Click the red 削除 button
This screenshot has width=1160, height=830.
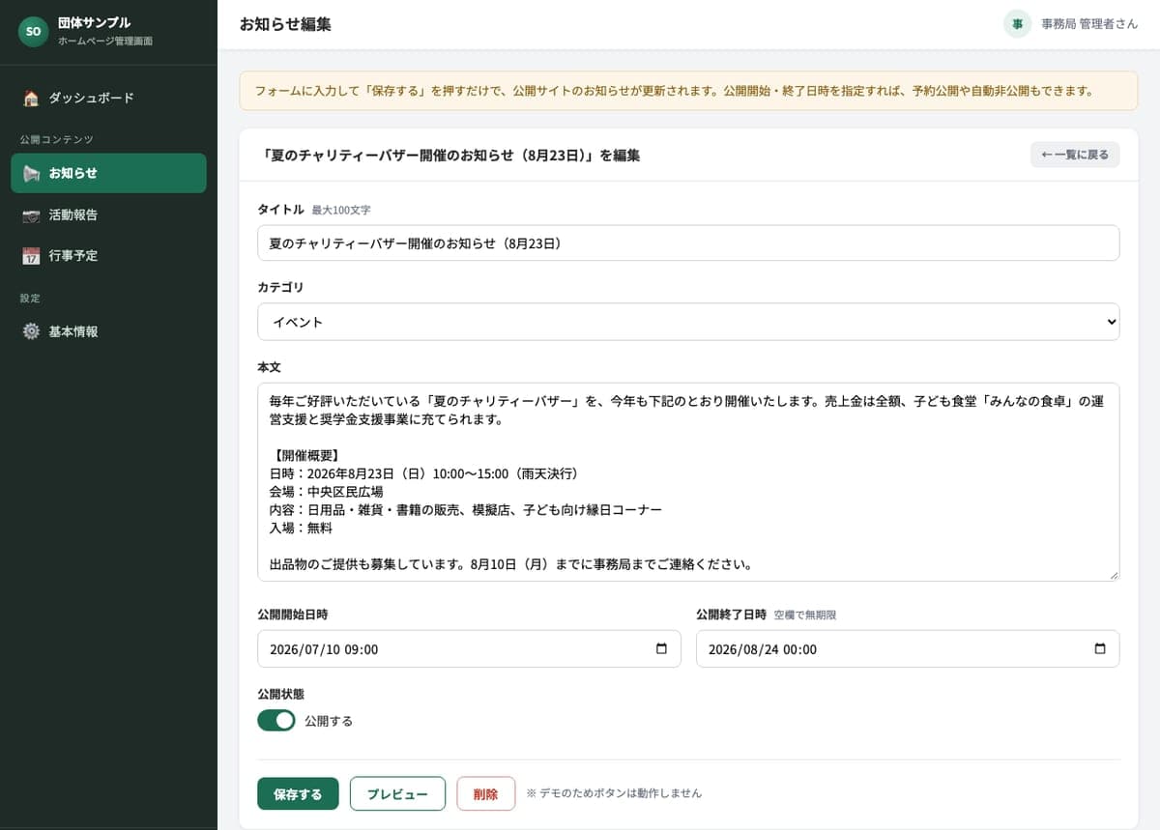pyautogui.click(x=486, y=794)
